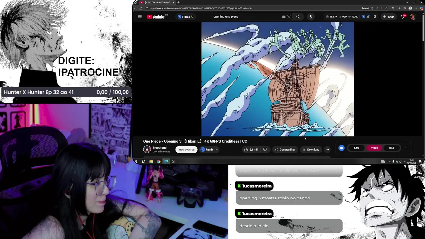Open the on-screen keyboard icon in search box

click(x=283, y=17)
